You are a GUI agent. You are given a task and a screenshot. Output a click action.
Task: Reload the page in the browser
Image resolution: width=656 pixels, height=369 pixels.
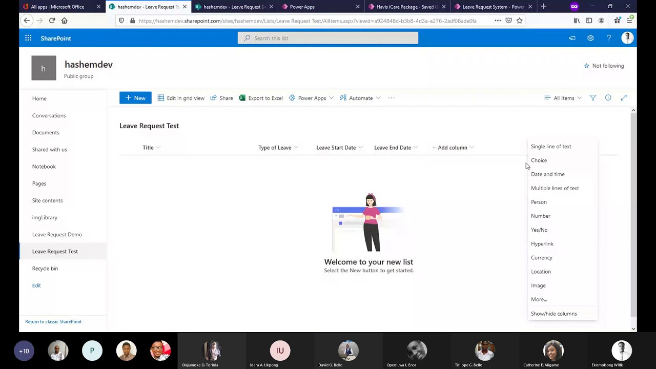pyautogui.click(x=52, y=20)
